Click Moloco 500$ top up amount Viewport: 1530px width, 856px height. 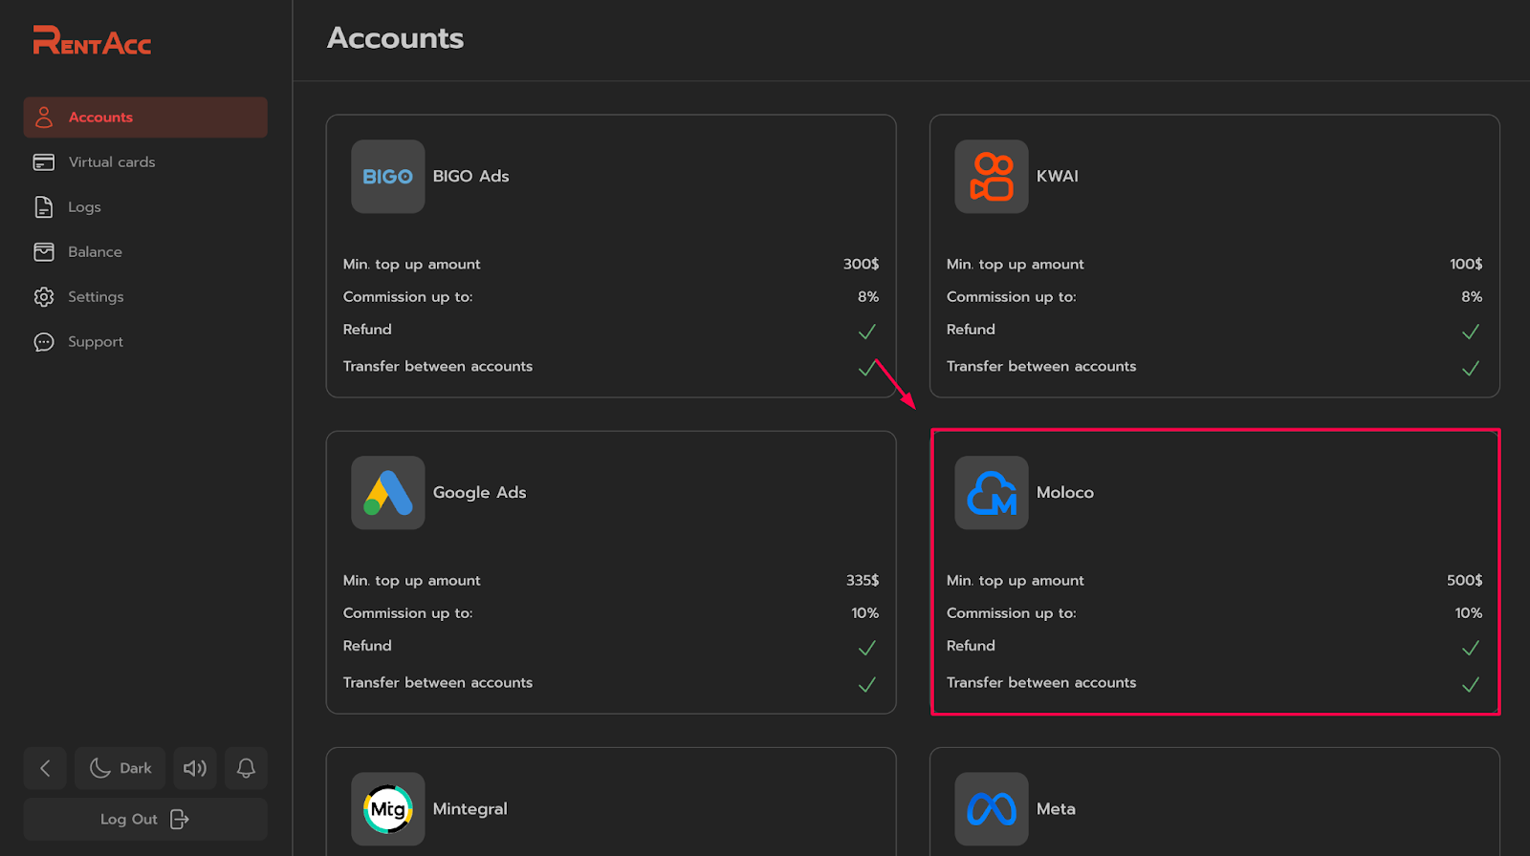click(x=1465, y=581)
